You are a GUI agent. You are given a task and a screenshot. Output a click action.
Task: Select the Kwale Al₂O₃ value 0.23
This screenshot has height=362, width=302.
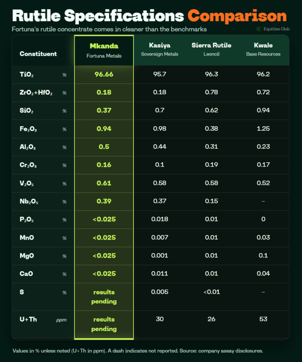pos(263,146)
